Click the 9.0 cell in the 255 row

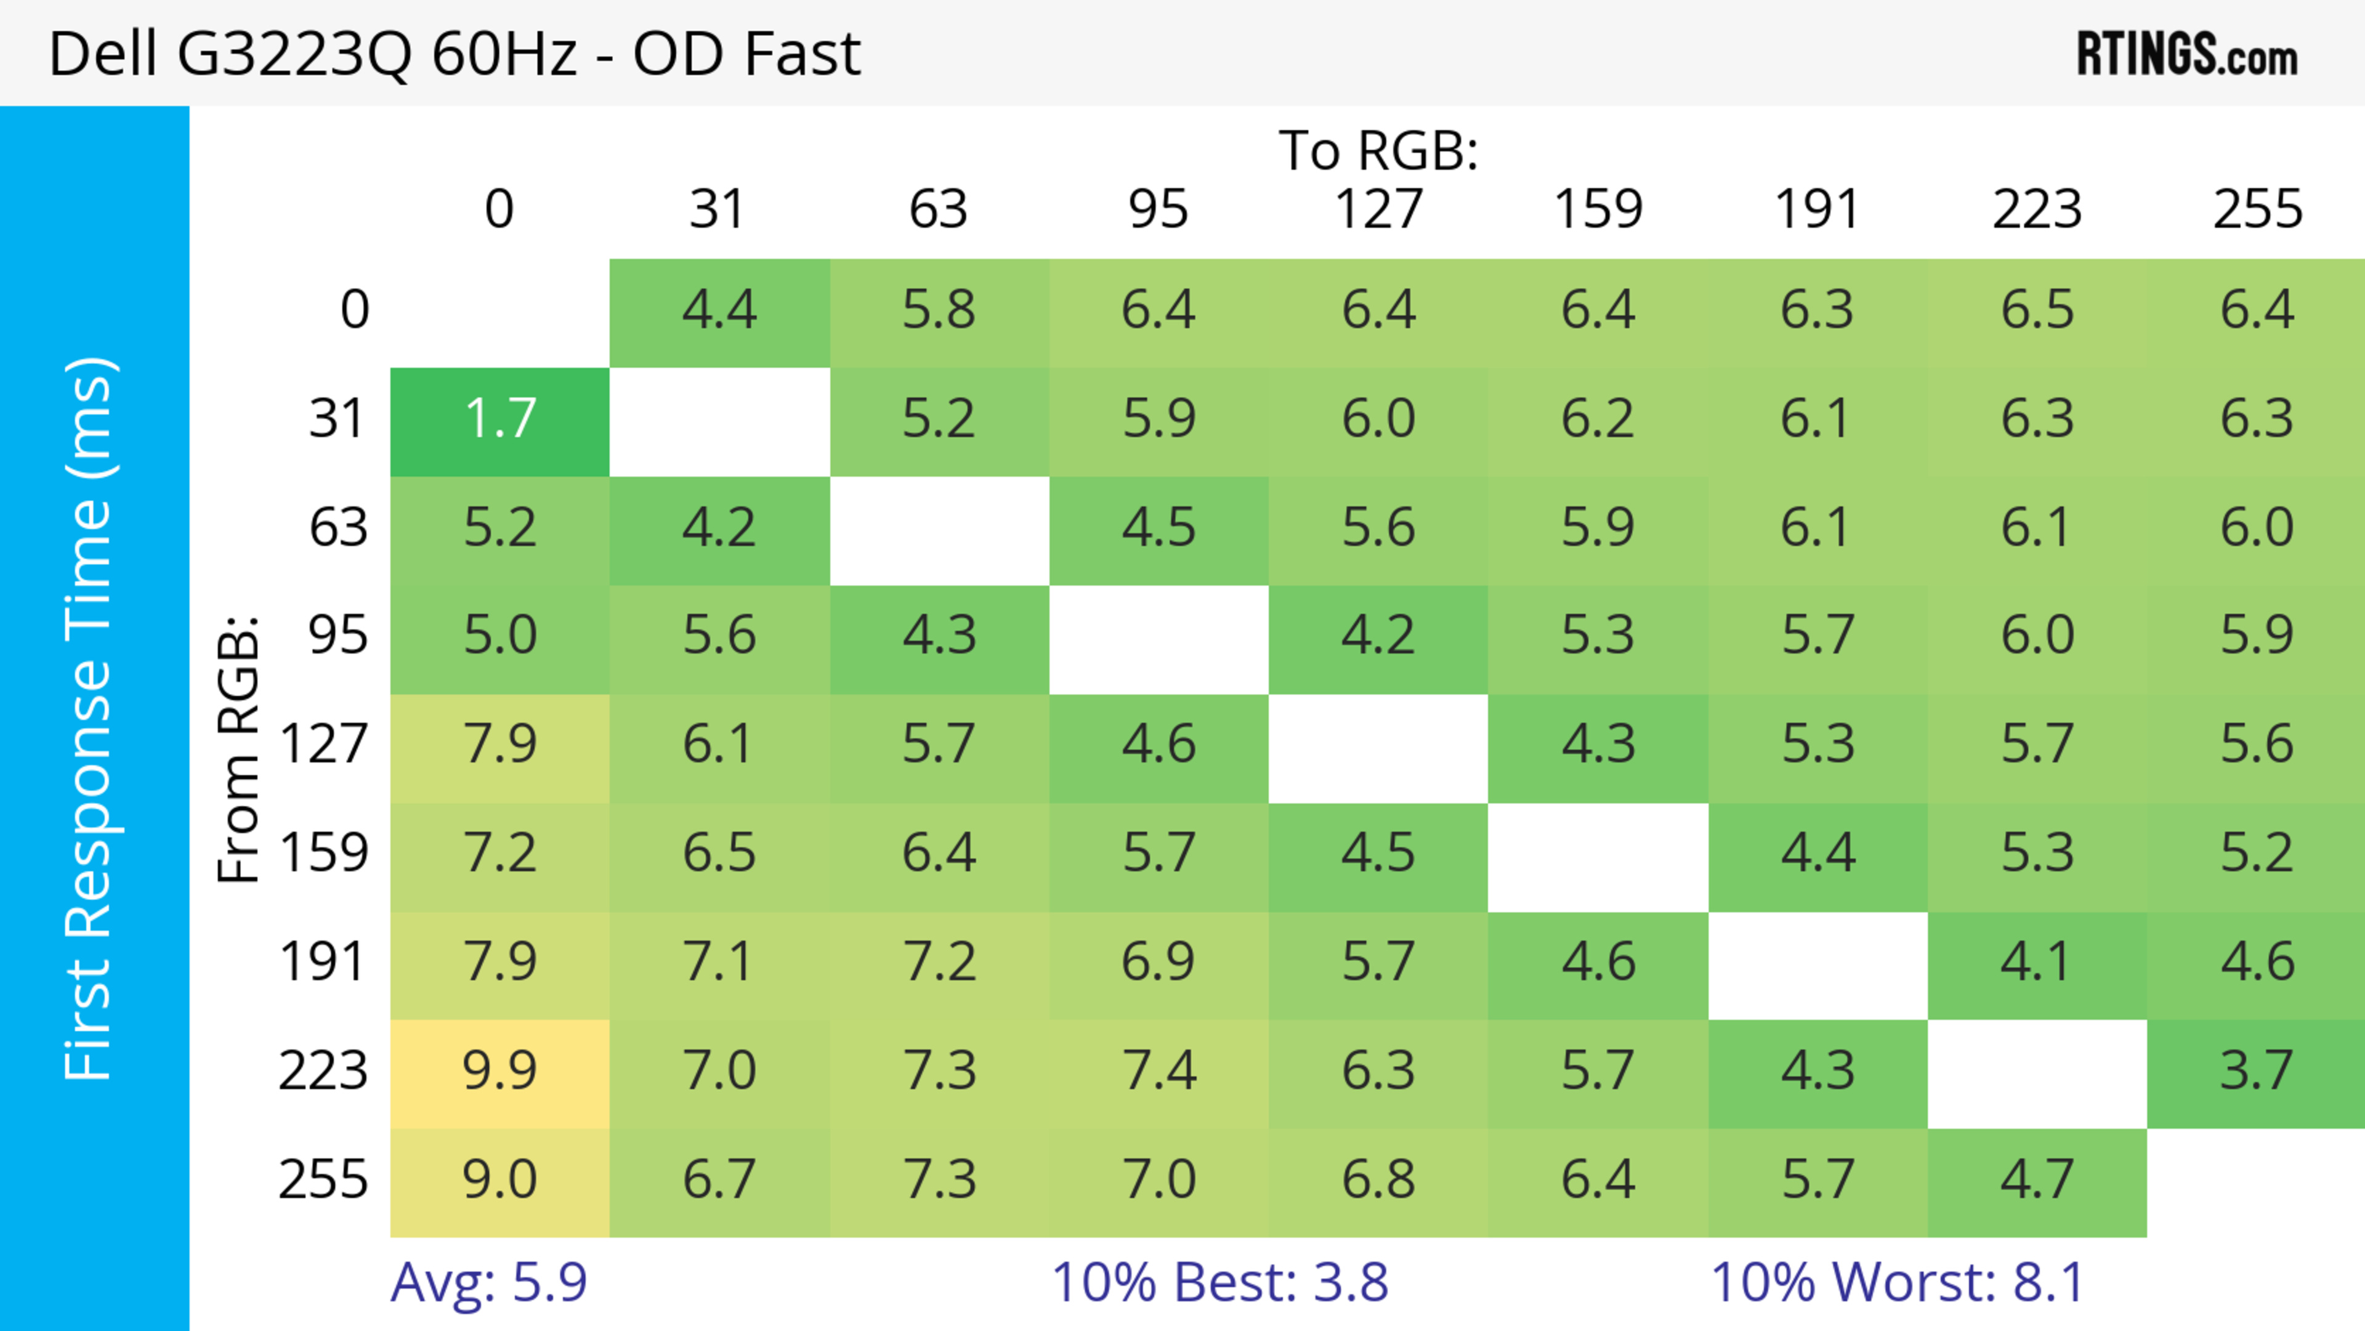[x=499, y=1181]
